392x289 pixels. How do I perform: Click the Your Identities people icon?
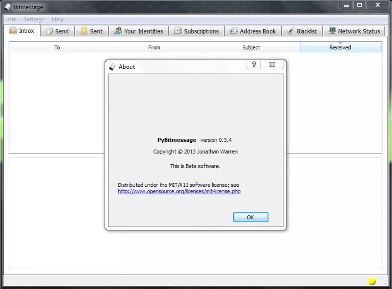point(118,31)
